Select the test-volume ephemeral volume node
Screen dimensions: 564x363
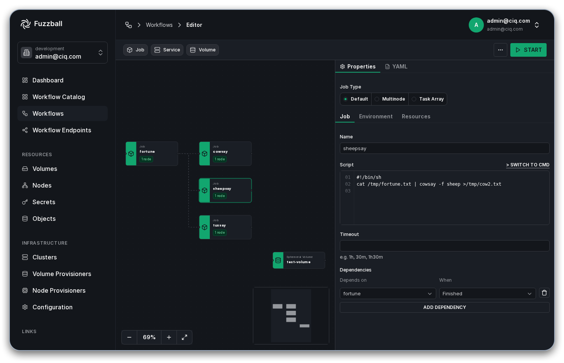(x=299, y=260)
